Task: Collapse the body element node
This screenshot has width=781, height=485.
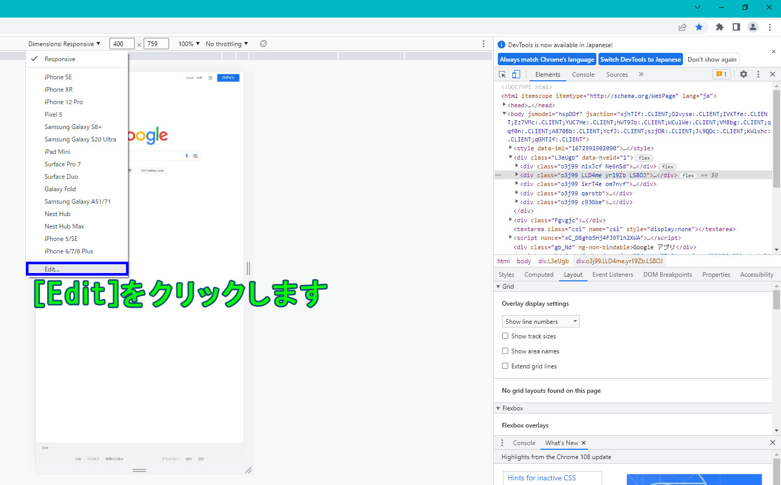Action: point(504,113)
